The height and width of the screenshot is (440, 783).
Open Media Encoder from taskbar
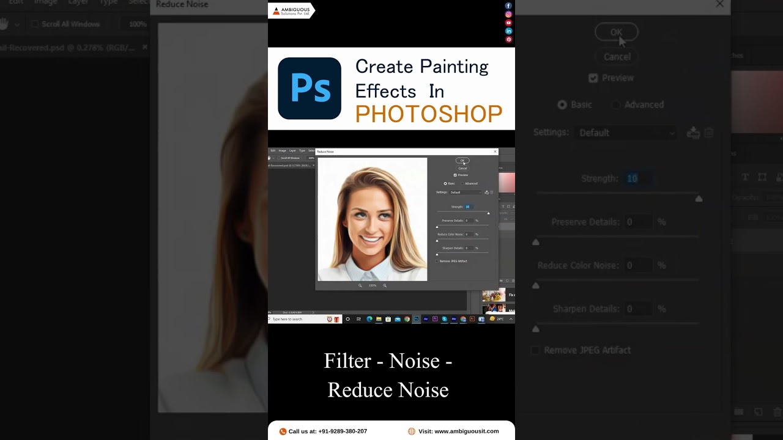coord(454,319)
